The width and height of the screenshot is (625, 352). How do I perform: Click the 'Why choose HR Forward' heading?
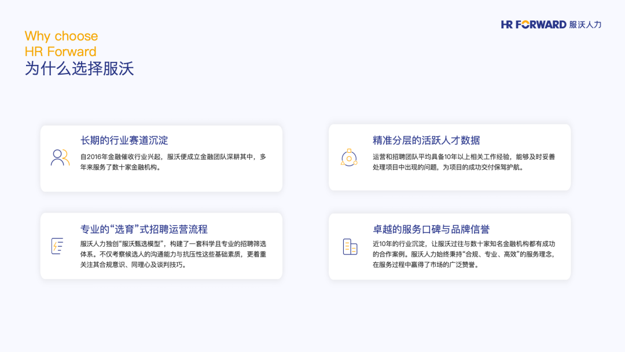(60, 43)
